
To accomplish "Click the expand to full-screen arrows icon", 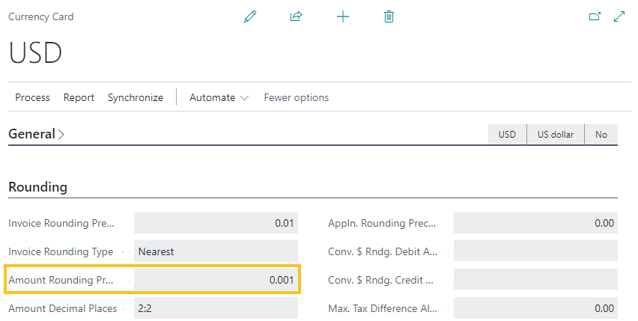I will (619, 16).
